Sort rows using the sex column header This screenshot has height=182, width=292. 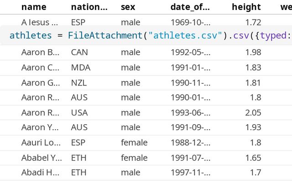click(x=128, y=7)
